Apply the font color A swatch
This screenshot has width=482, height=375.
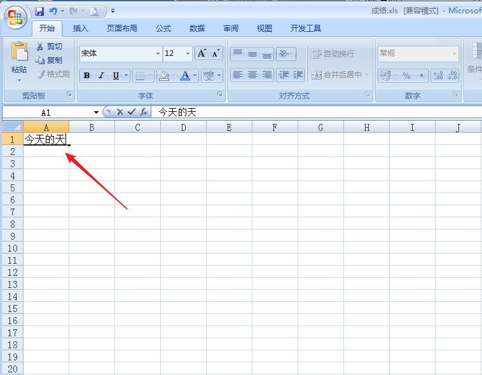tap(185, 75)
